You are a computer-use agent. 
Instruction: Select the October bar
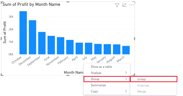coord(23,33)
